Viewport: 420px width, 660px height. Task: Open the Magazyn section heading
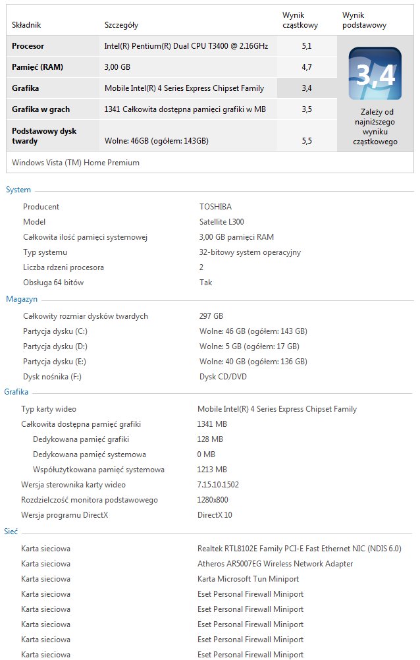[x=22, y=299]
